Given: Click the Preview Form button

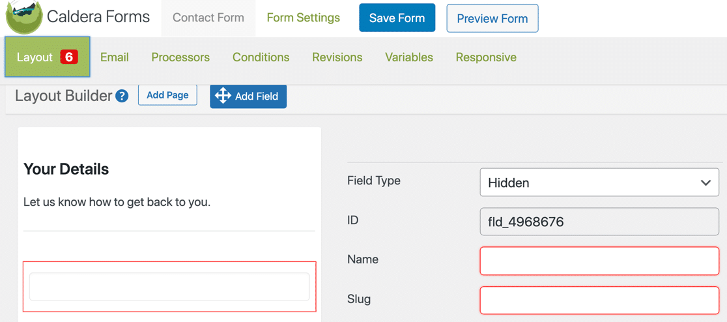Looking at the screenshot, I should tap(492, 18).
